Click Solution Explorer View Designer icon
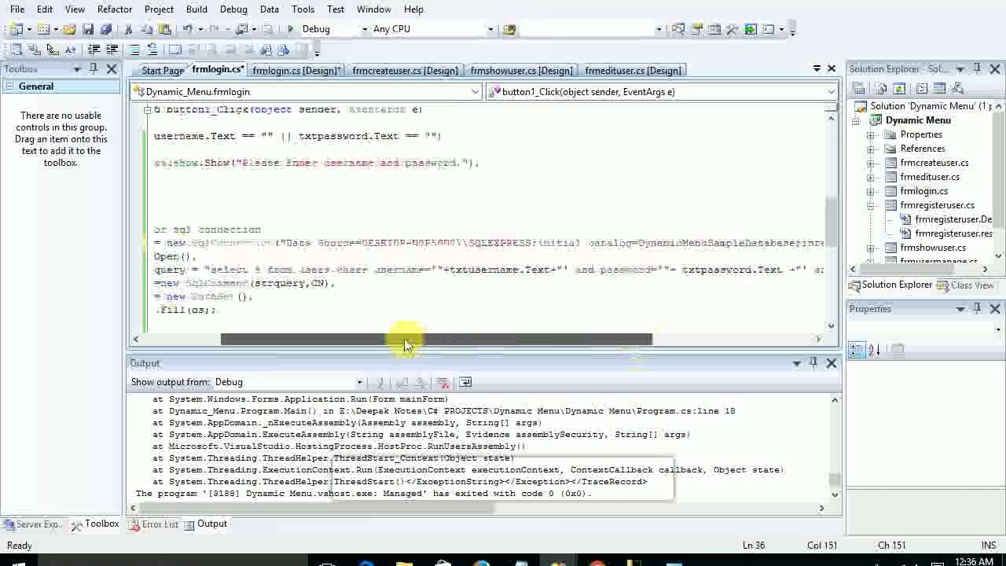1006x566 pixels. click(x=939, y=88)
